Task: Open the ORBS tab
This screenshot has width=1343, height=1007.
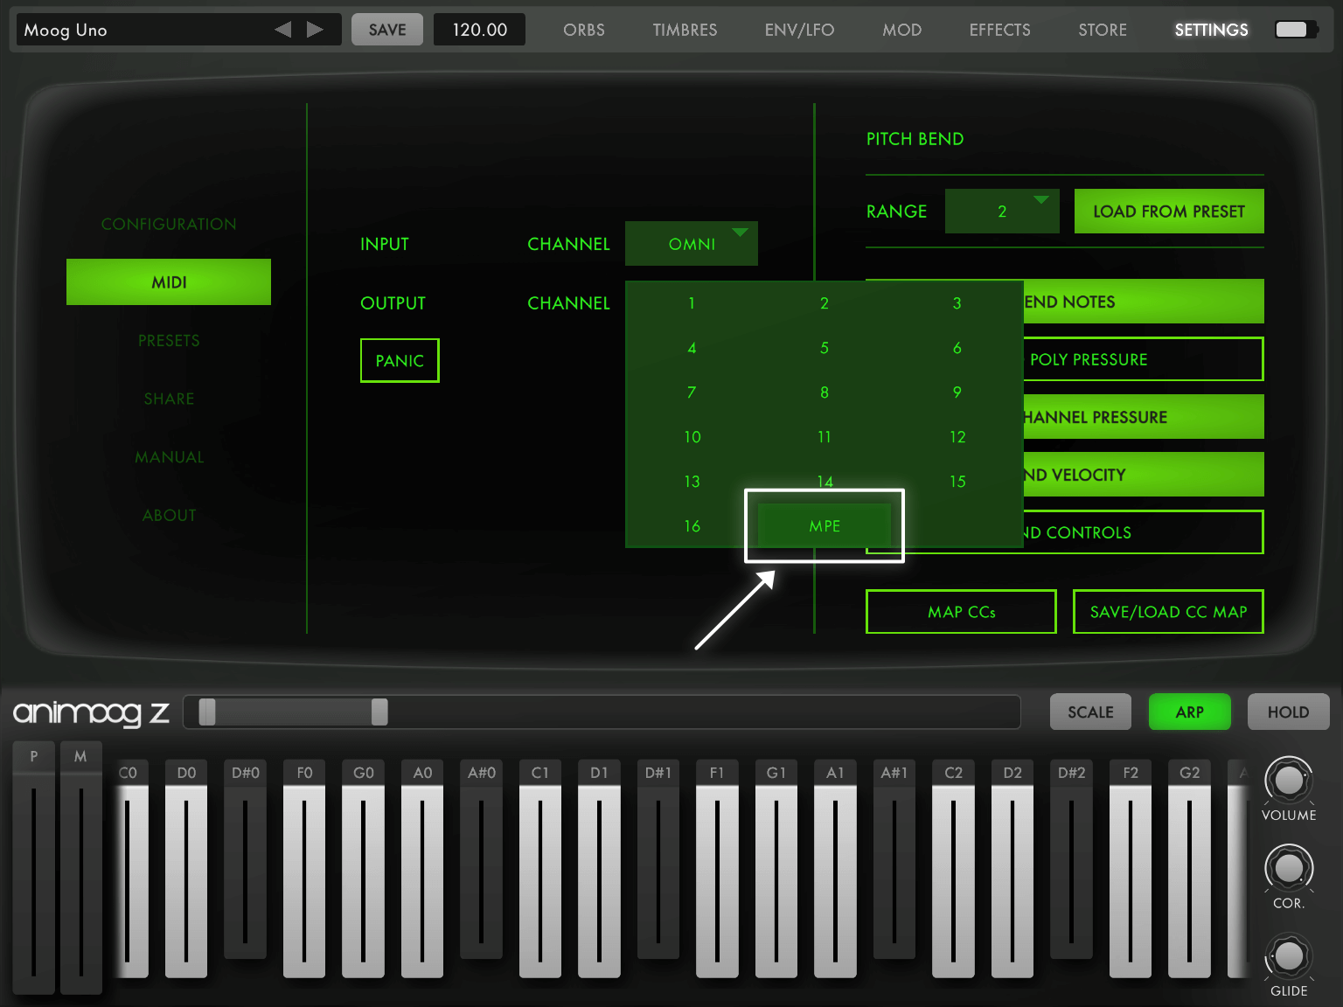Action: (584, 30)
